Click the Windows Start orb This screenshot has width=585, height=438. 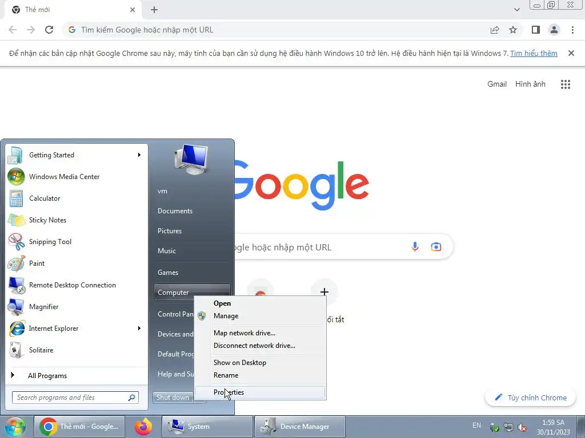point(15,427)
